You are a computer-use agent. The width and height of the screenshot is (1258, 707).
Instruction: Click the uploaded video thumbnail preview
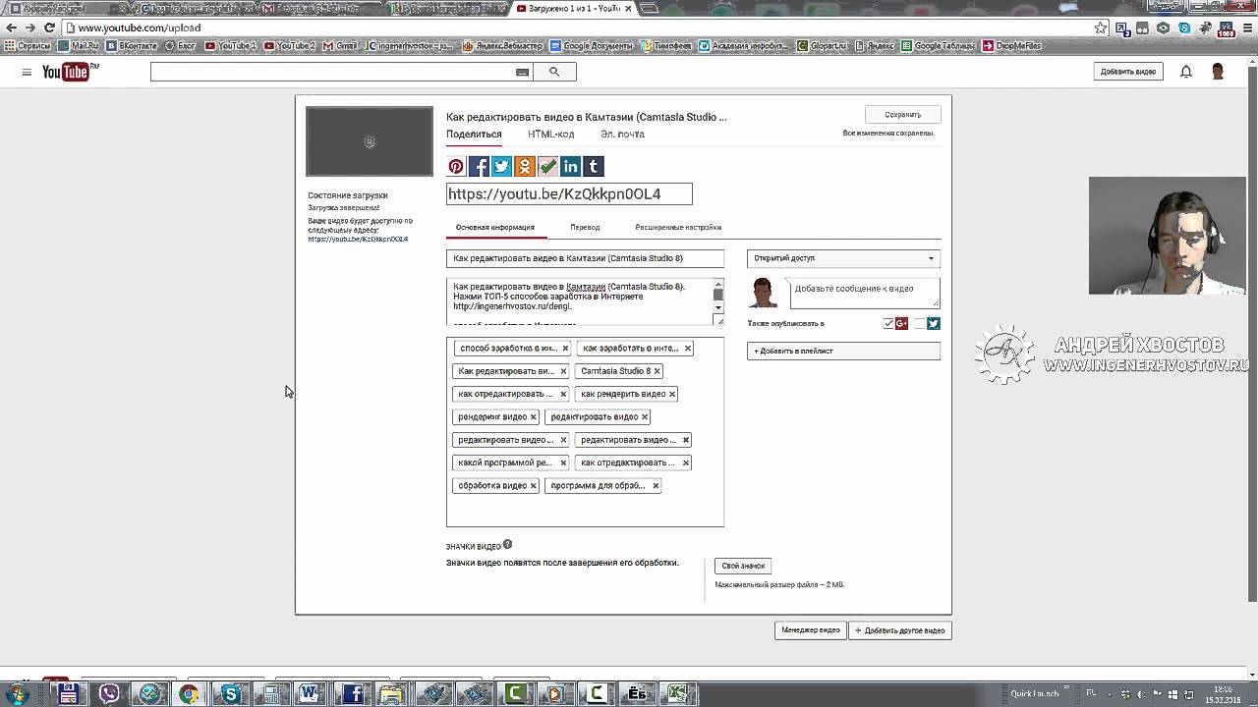click(x=370, y=141)
